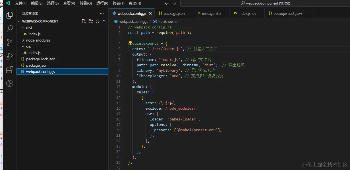Click the lightbulb code action on line 4
Screen dimensions: 350x170
131,43
